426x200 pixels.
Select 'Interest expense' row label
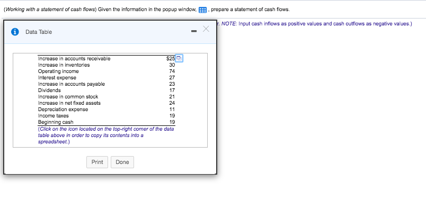point(57,78)
